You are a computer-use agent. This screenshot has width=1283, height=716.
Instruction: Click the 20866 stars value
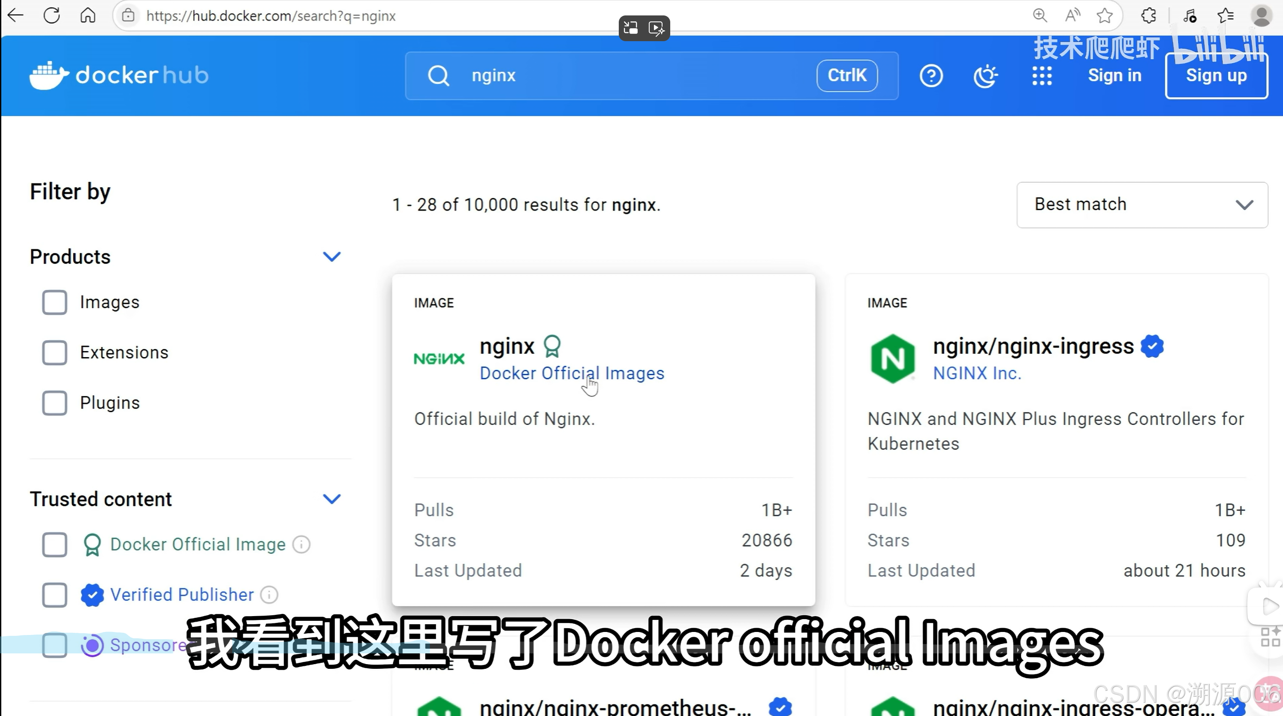[767, 540]
